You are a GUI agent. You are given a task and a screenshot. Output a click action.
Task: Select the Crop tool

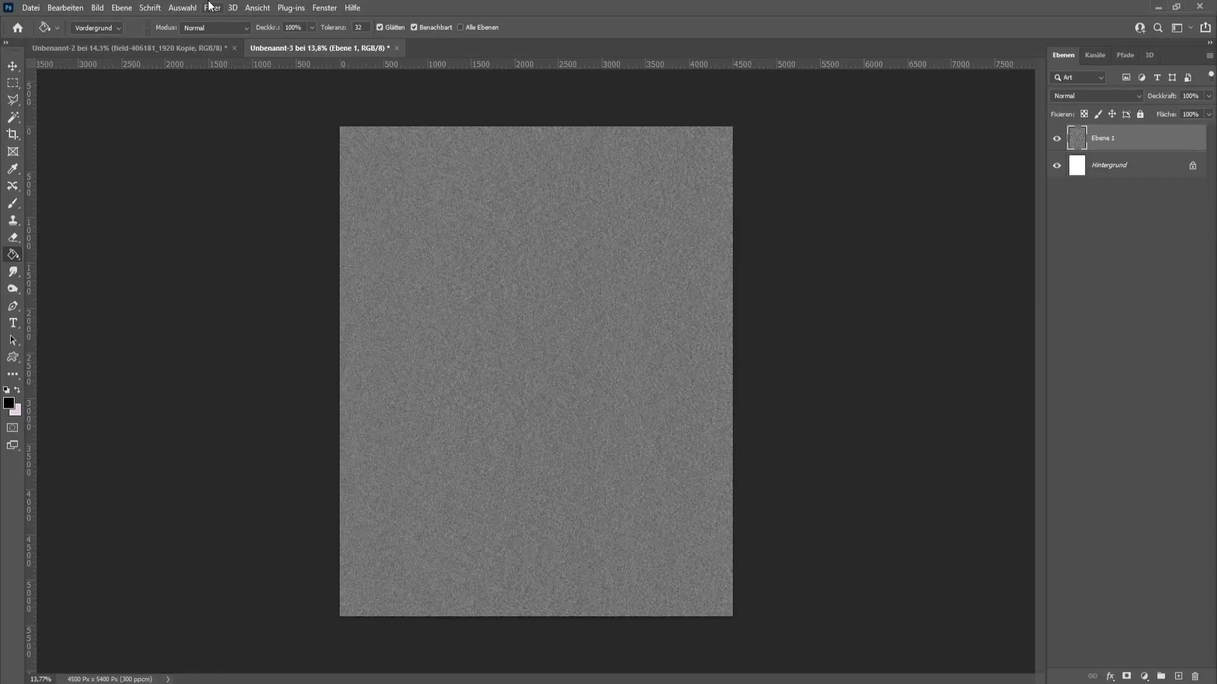point(13,134)
